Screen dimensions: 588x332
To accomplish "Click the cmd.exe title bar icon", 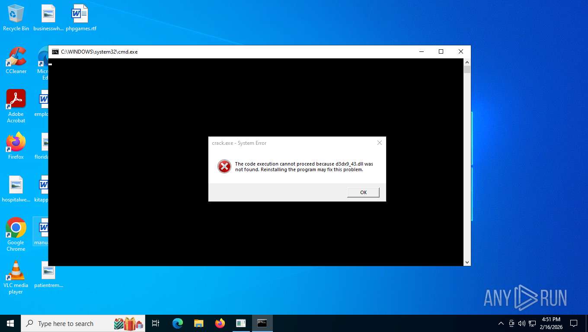I will (x=55, y=52).
